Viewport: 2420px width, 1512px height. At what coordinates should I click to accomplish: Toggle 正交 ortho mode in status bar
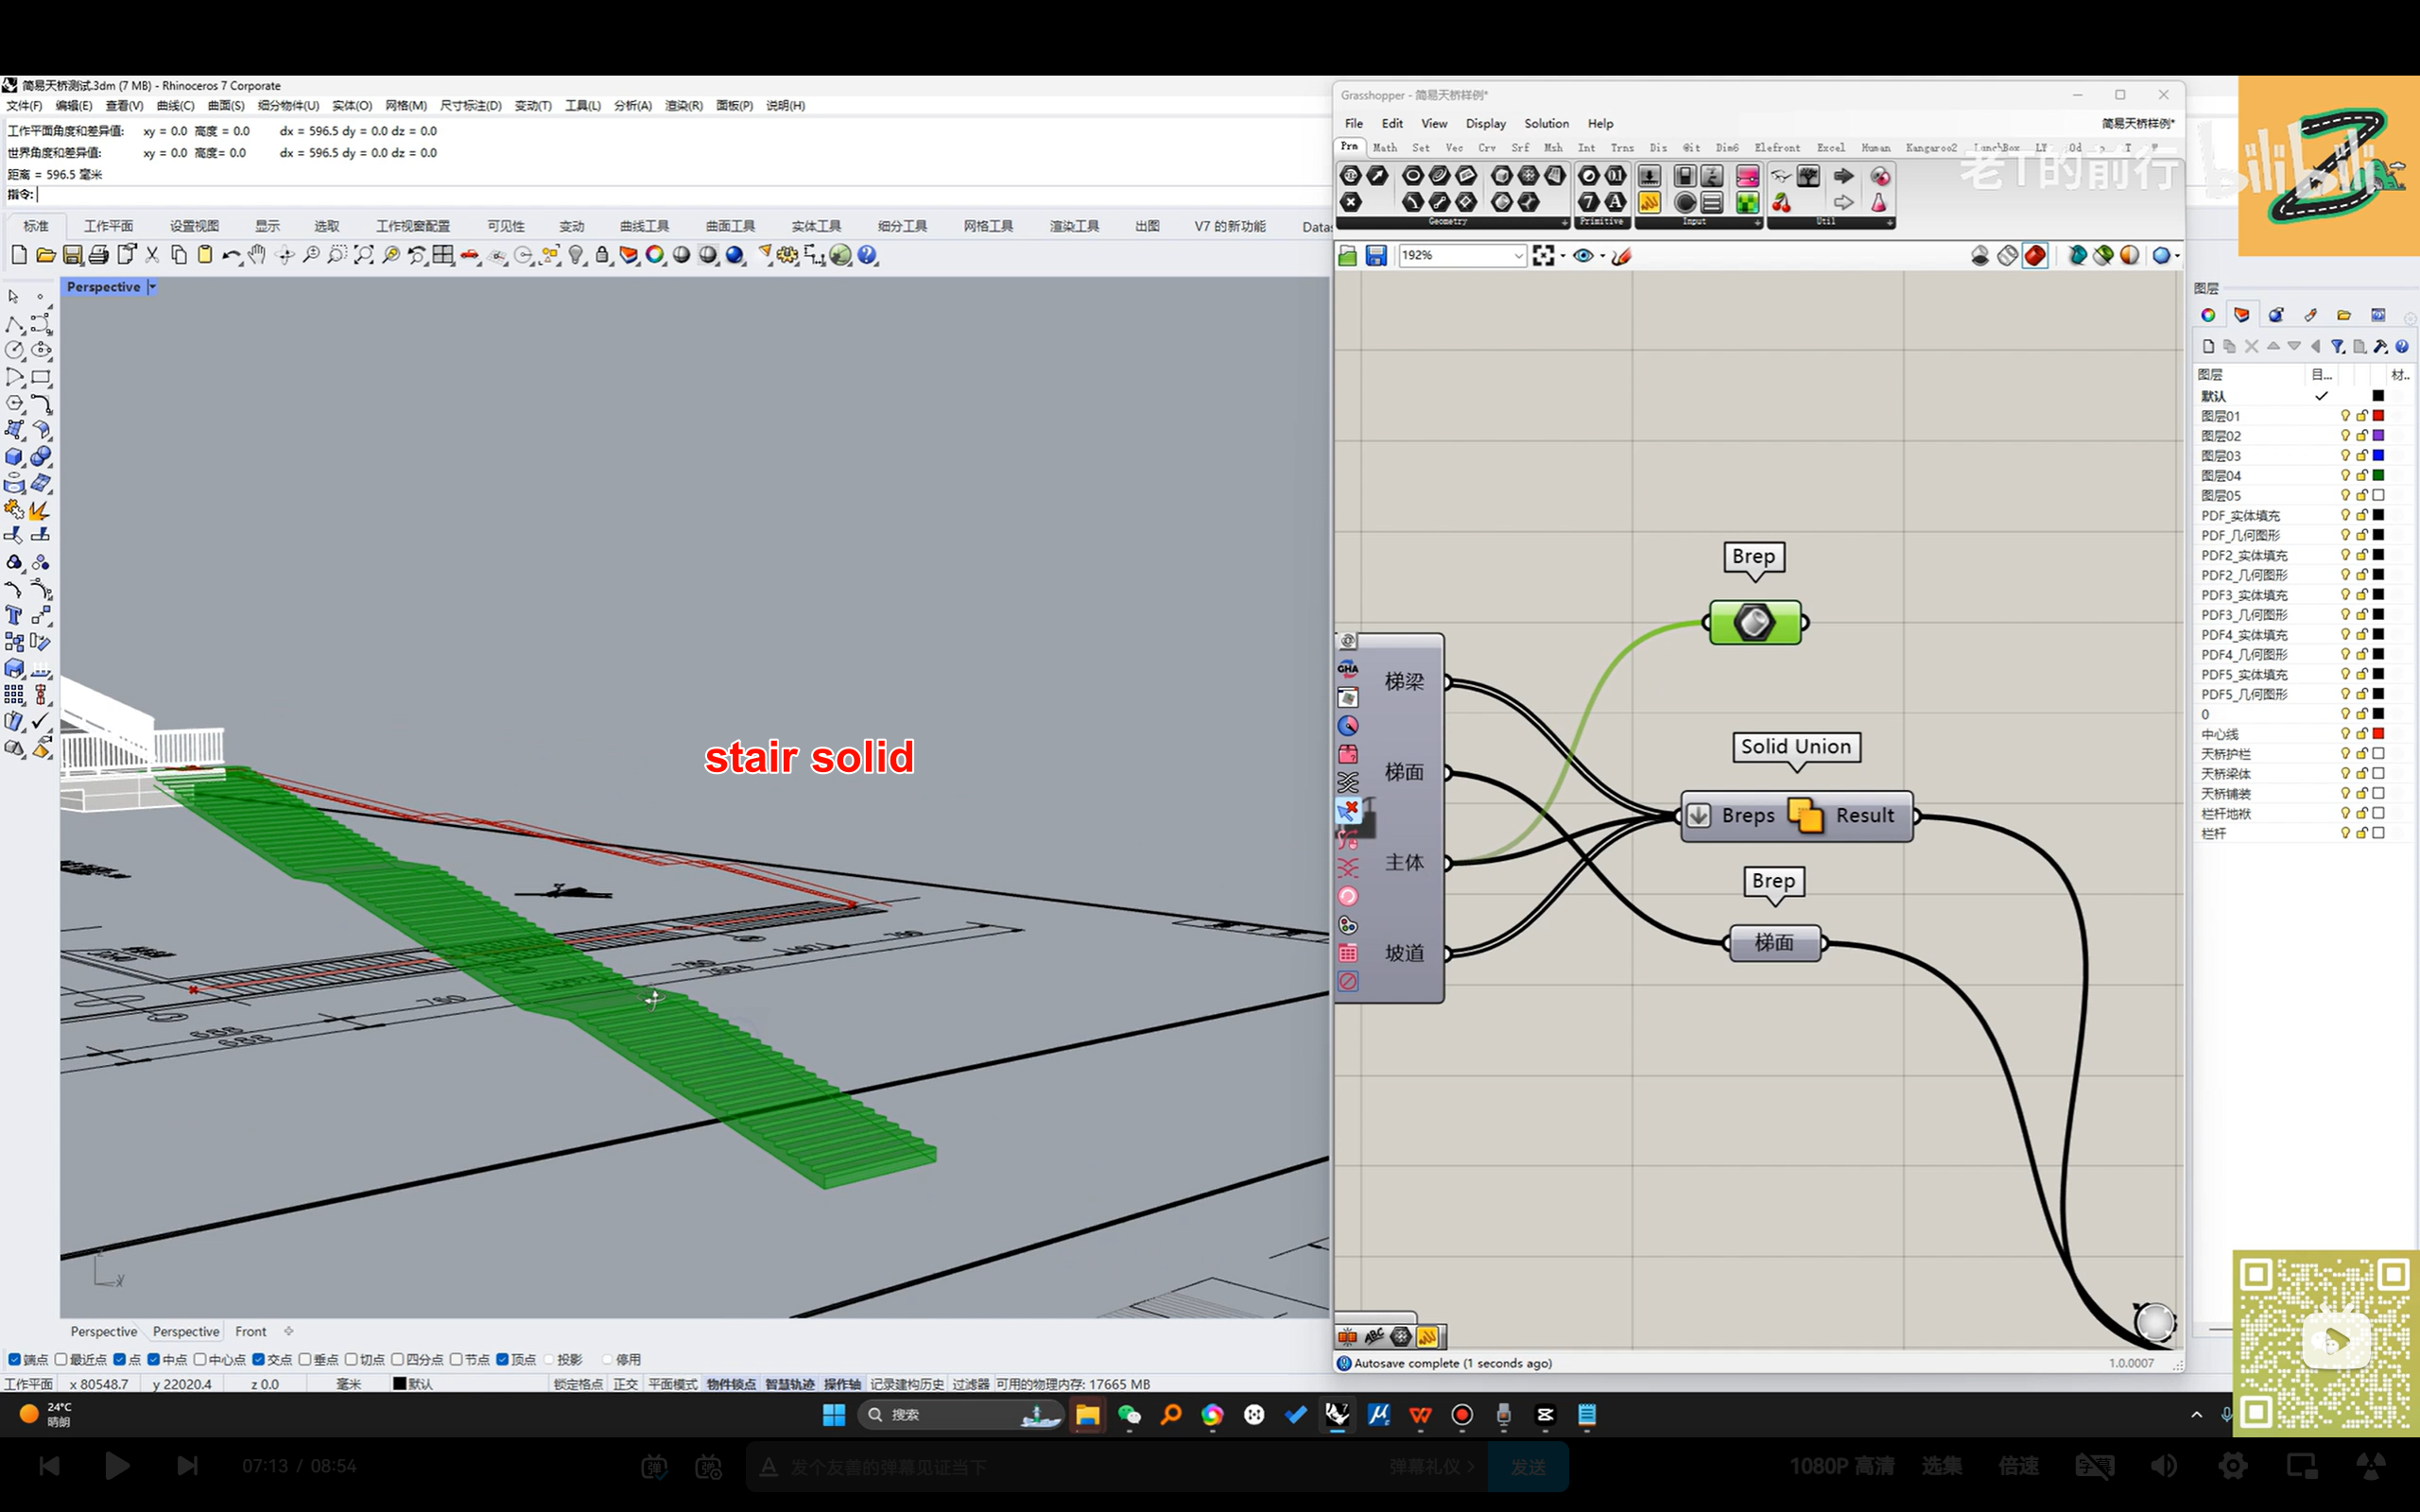pos(625,1384)
